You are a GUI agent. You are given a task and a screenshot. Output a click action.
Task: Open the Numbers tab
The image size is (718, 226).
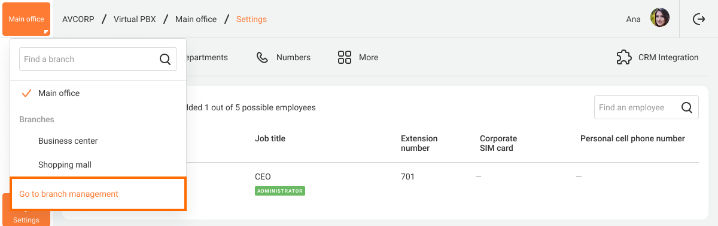pyautogui.click(x=284, y=57)
